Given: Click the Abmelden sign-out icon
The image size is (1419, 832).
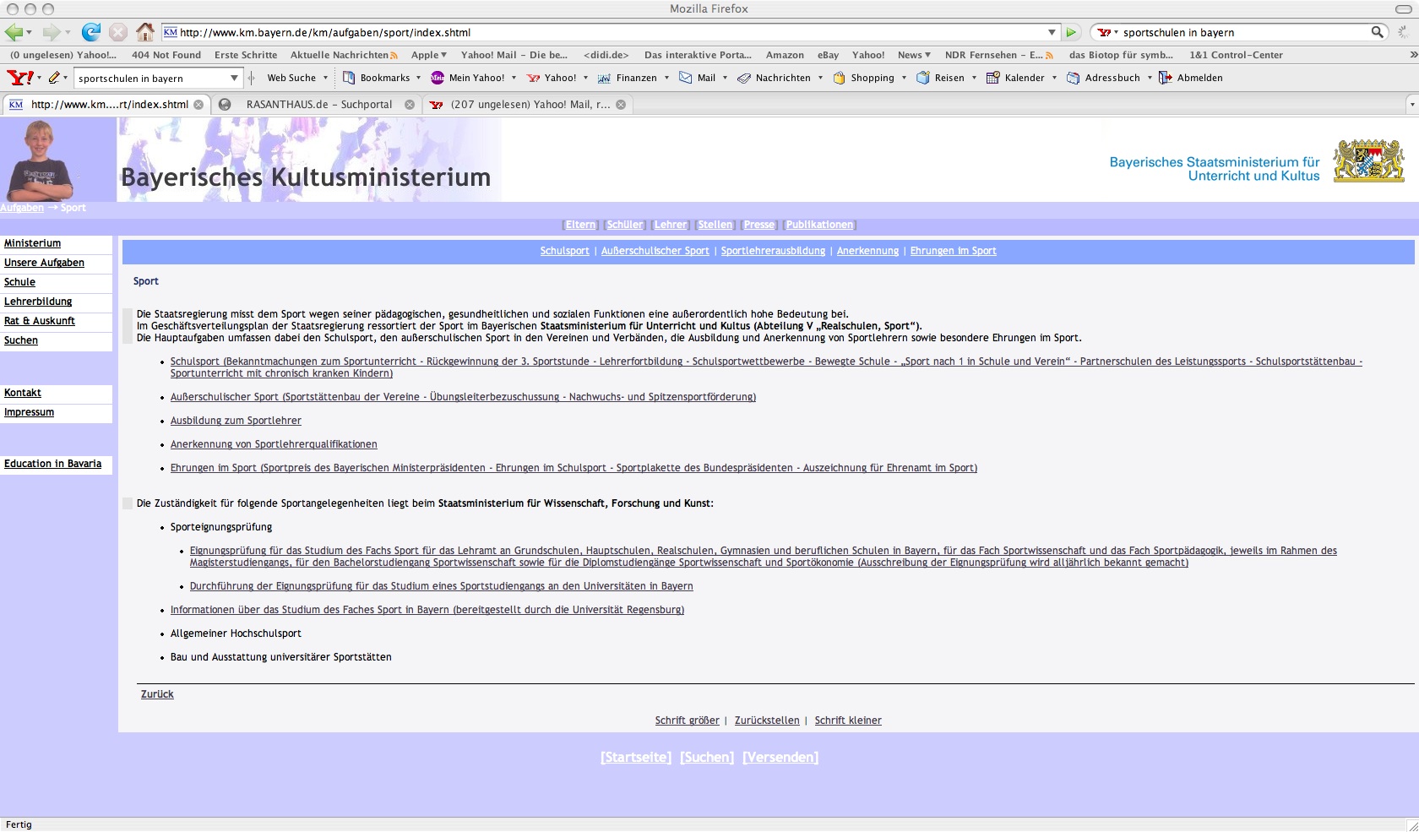Looking at the screenshot, I should [x=1166, y=78].
